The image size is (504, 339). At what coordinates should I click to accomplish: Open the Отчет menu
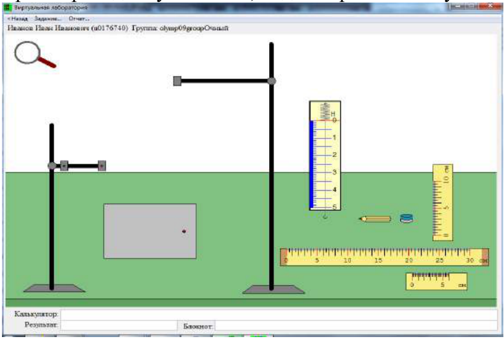click(x=79, y=19)
